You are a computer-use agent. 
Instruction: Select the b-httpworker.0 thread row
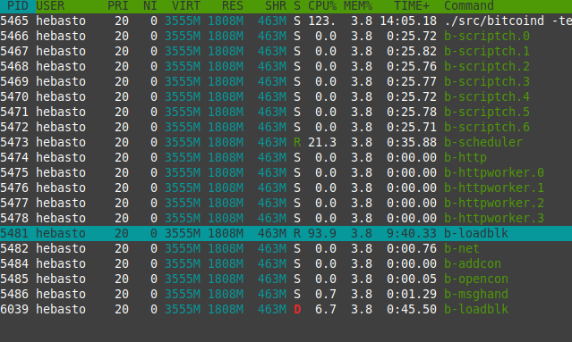(286, 172)
